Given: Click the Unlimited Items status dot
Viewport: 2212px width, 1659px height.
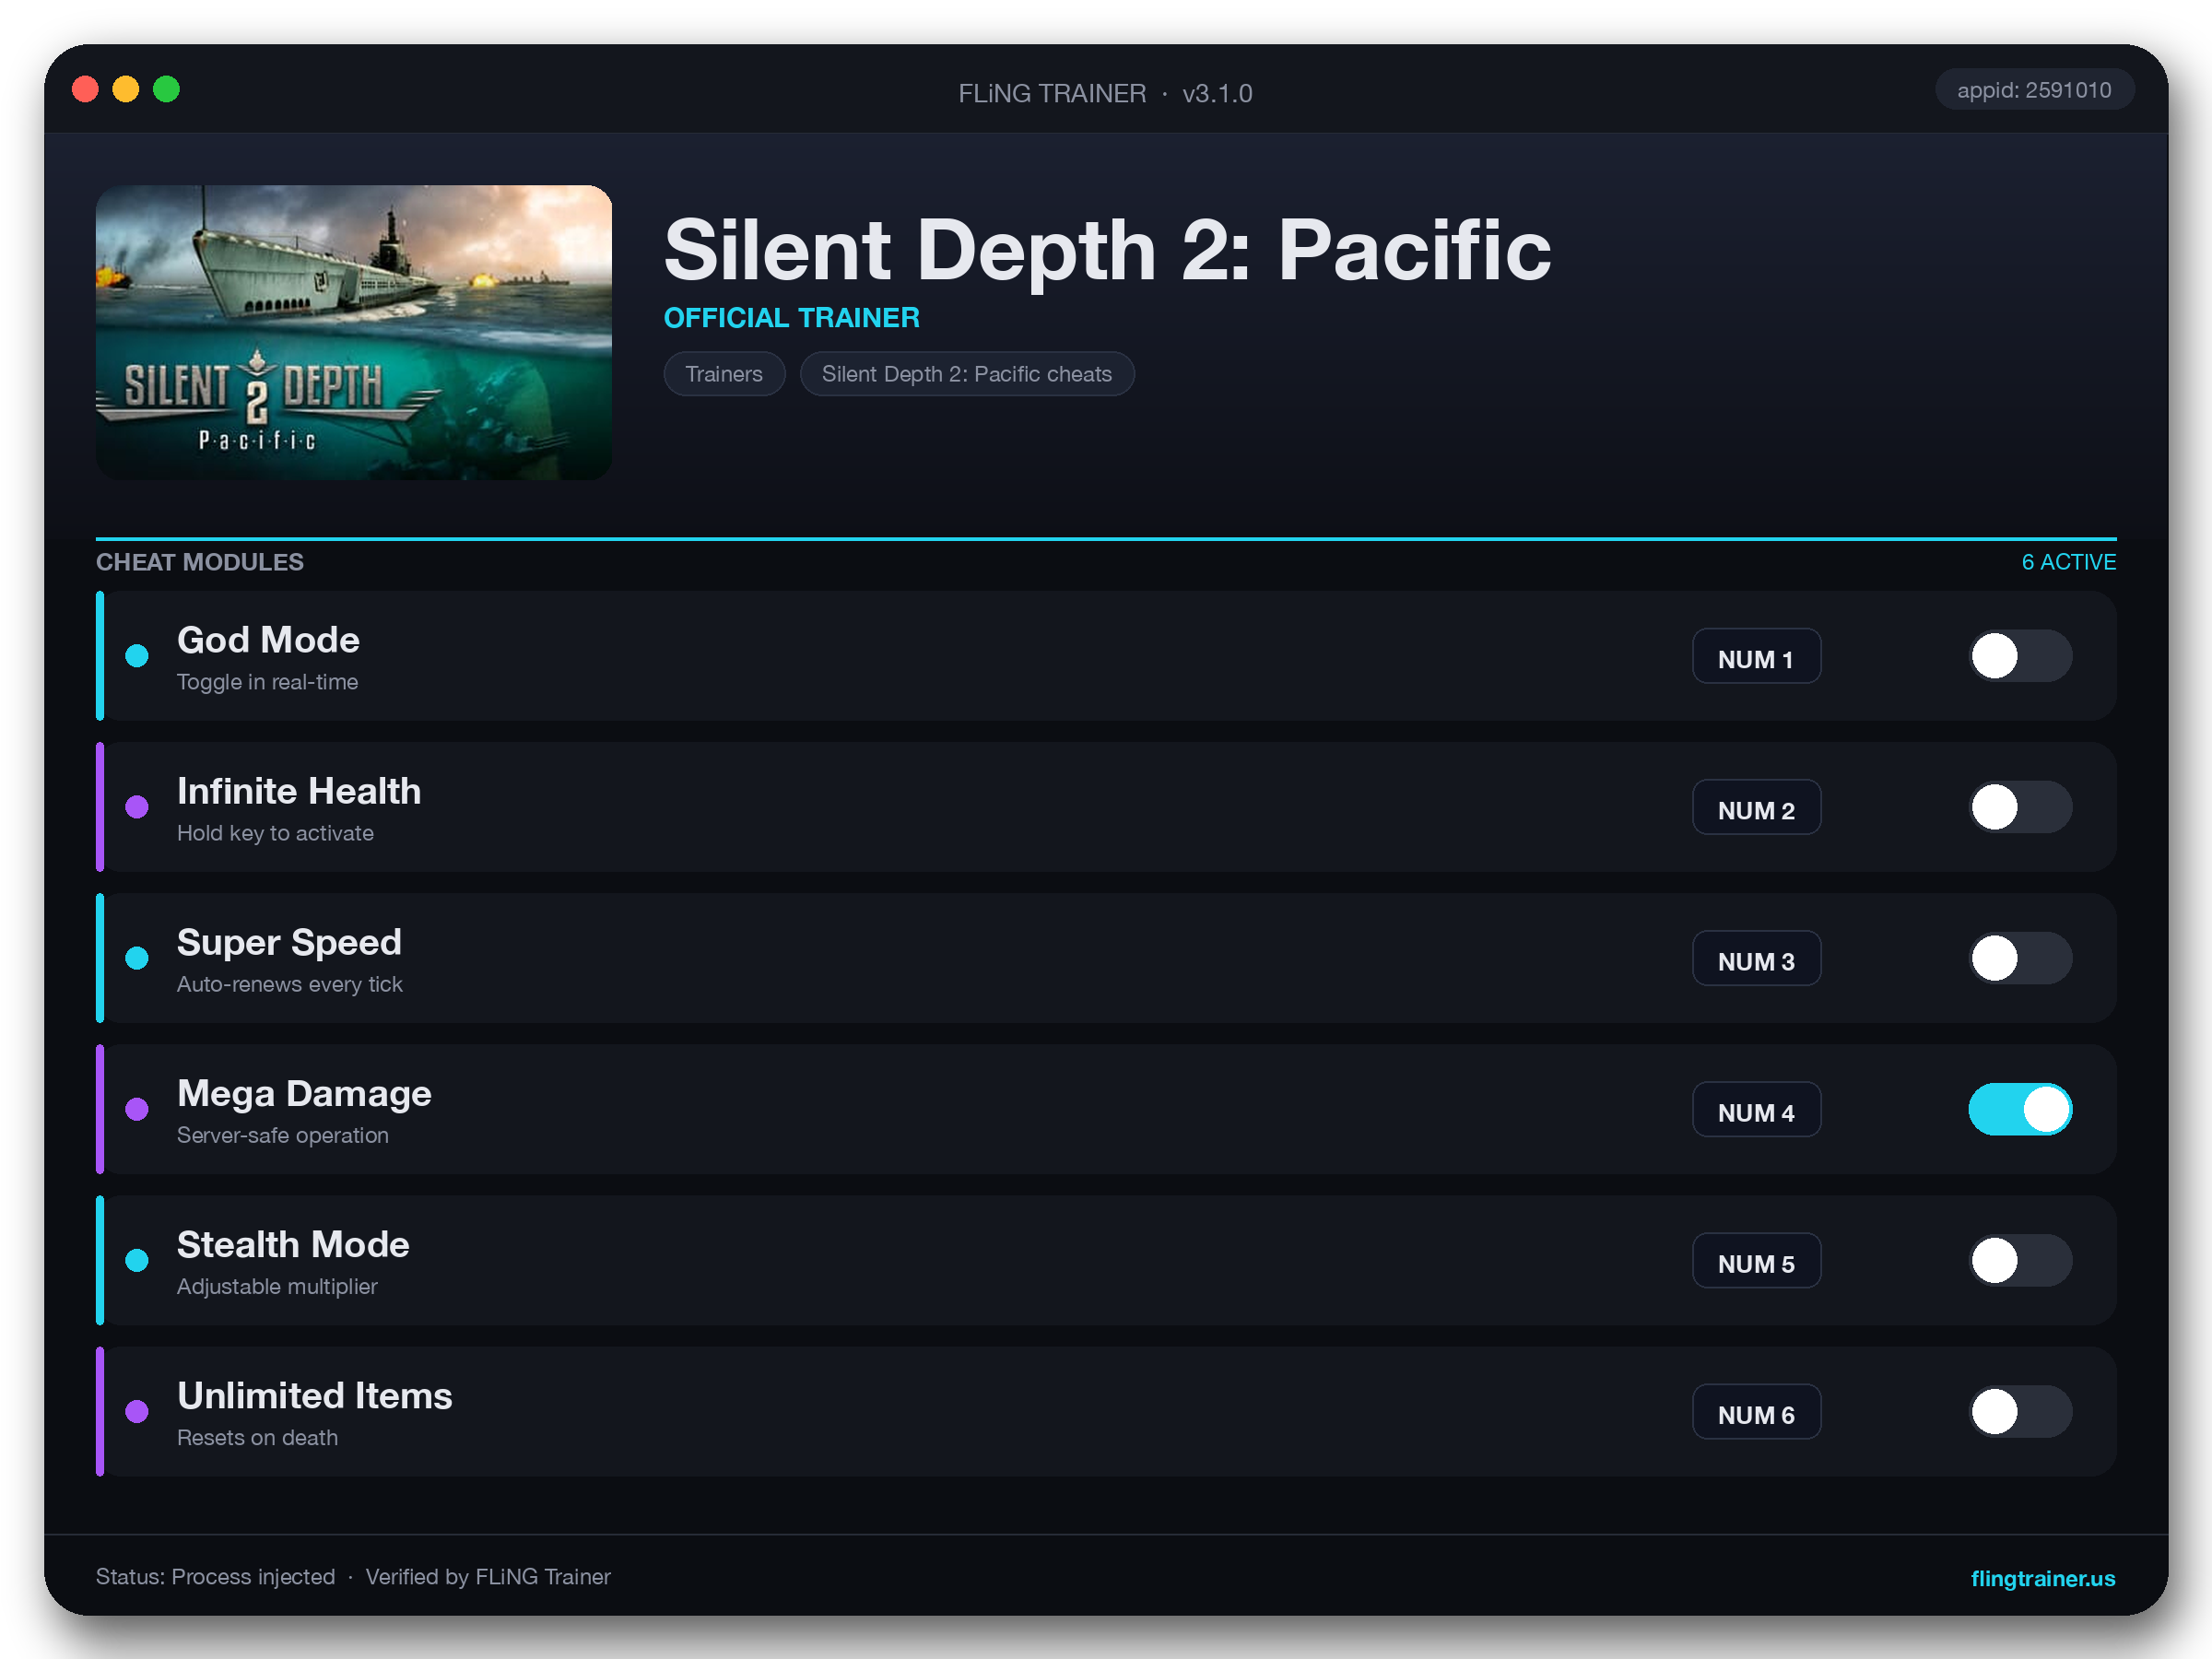Looking at the screenshot, I should coord(137,1411).
